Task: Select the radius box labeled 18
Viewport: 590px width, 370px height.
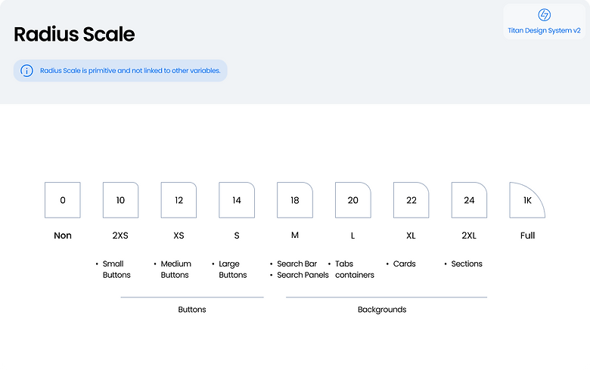Action: tap(295, 200)
